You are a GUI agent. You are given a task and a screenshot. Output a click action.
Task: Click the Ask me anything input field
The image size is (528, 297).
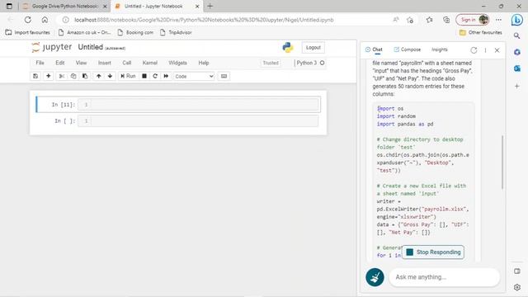[x=444, y=277]
